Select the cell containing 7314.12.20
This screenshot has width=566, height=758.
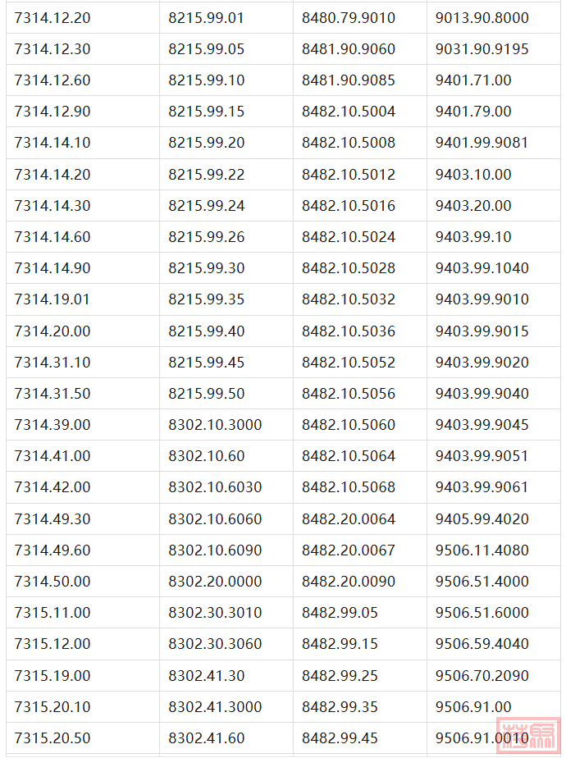[52, 18]
